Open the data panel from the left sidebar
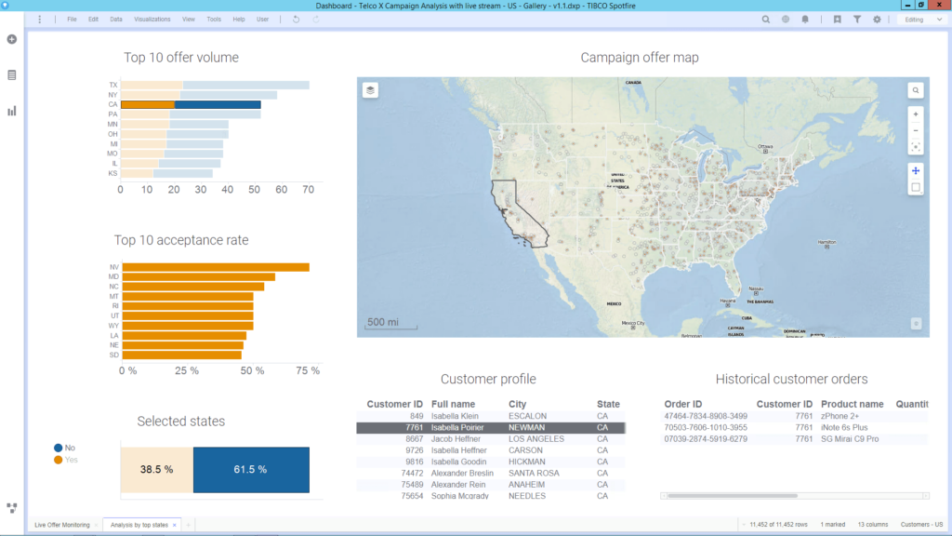952x536 pixels. click(x=11, y=73)
